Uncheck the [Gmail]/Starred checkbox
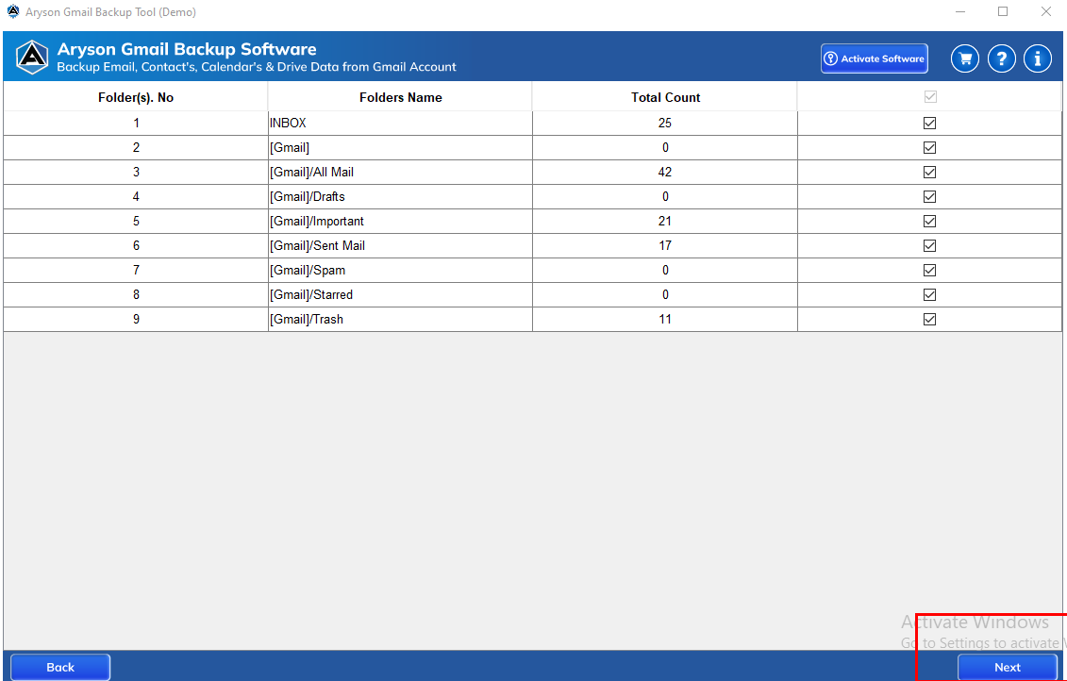1067x681 pixels. 929,294
